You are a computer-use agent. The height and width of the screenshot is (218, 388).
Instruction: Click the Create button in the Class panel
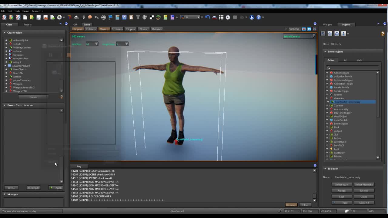tap(33, 97)
